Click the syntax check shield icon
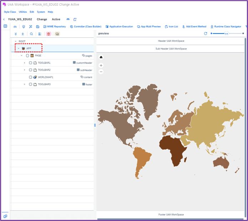The width and height of the screenshot is (248, 221). pos(24,27)
